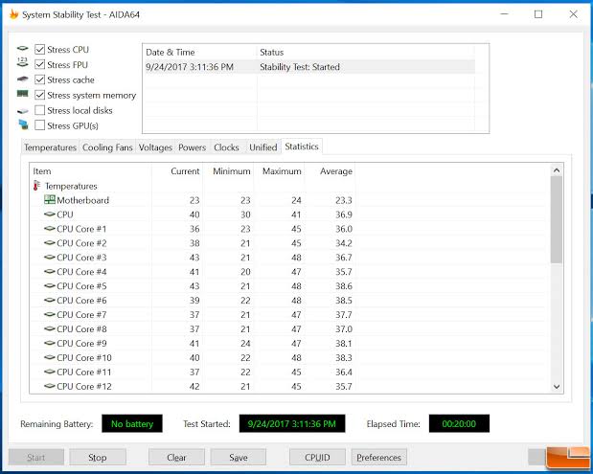Click the chip icon for CPU Core #5
This screenshot has height=474, width=593.
[x=50, y=285]
